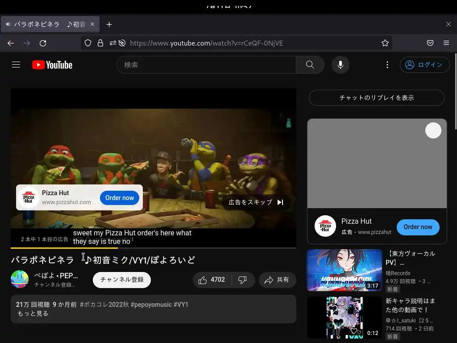Click Order now in the video ad overlay

(120, 198)
